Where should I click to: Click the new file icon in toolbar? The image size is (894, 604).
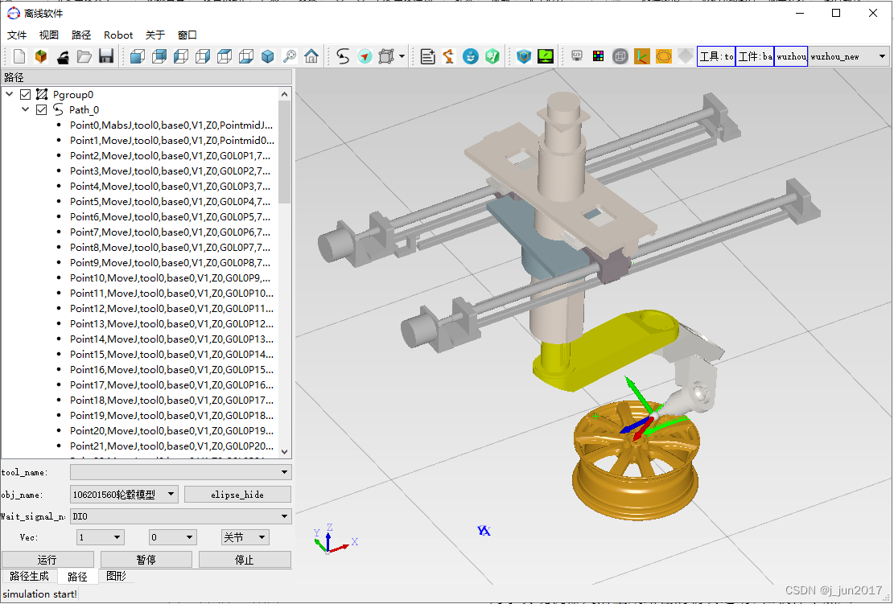19,56
